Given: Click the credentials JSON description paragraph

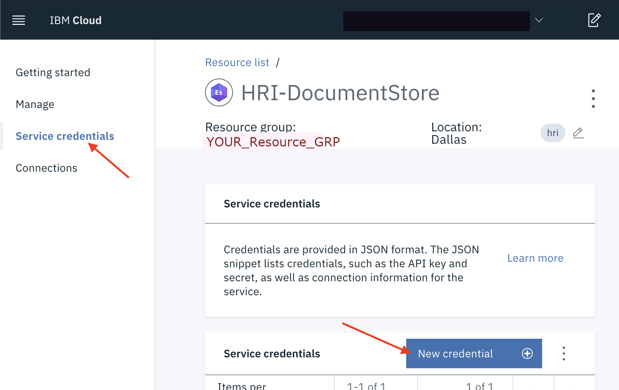Looking at the screenshot, I should [351, 271].
